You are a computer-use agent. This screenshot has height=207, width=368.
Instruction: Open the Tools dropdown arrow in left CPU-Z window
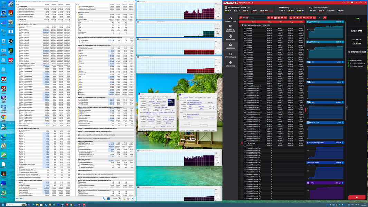[161, 130]
